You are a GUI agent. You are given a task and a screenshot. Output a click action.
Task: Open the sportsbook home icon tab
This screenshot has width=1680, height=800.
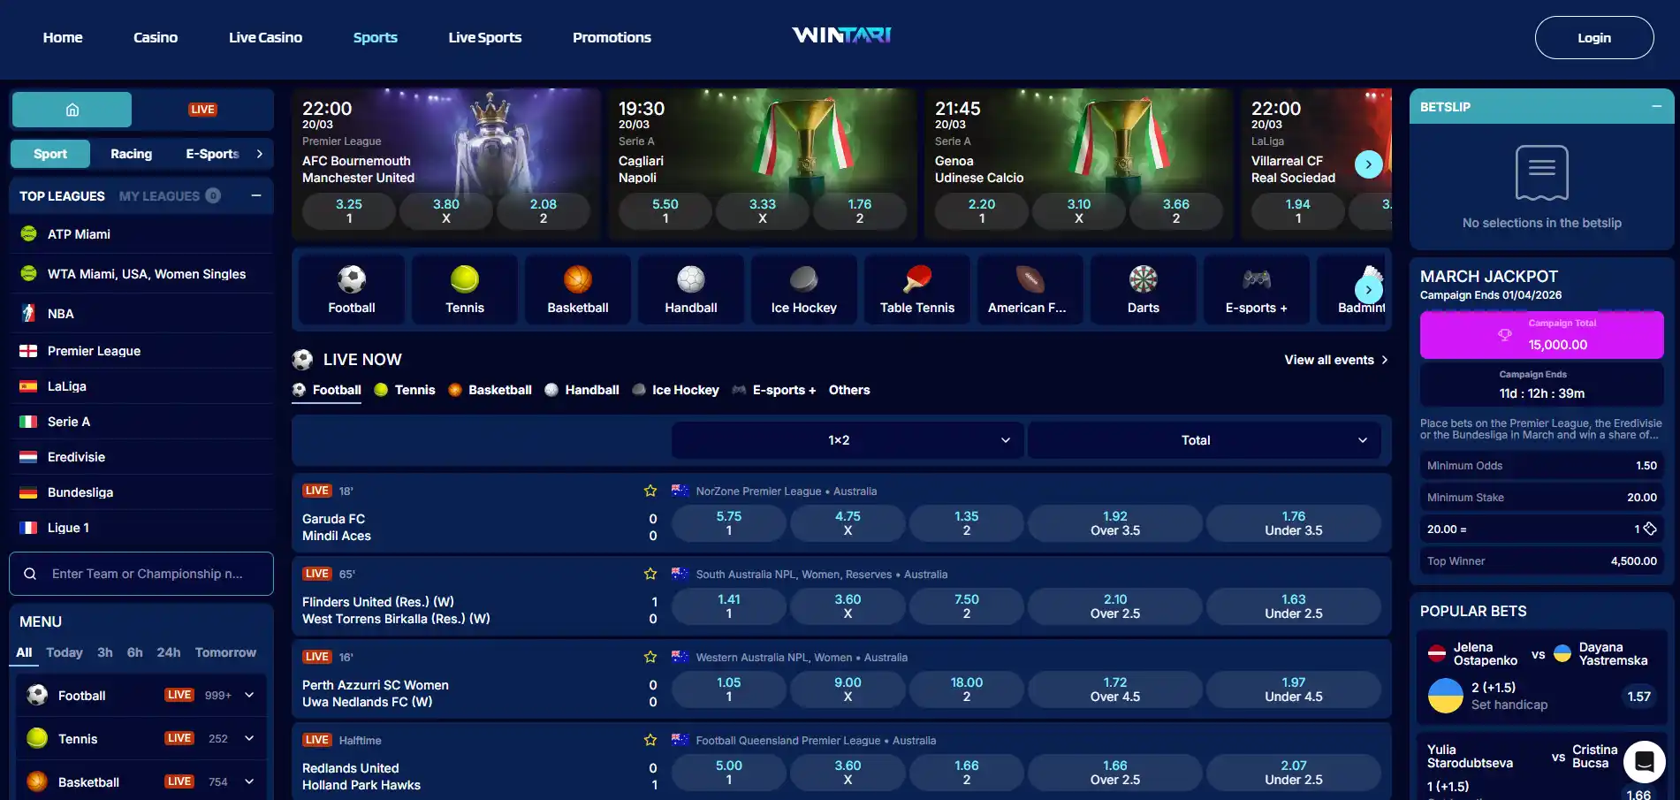pos(72,110)
